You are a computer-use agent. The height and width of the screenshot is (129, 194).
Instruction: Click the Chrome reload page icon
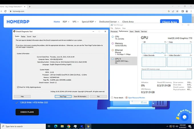point(5,11)
